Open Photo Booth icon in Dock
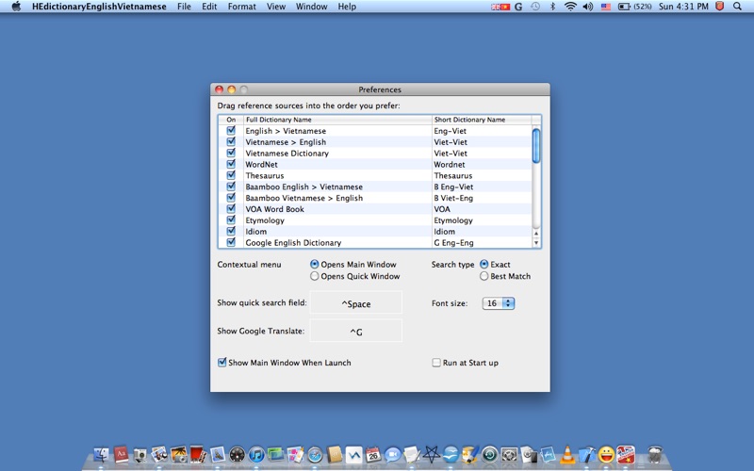 click(x=198, y=454)
